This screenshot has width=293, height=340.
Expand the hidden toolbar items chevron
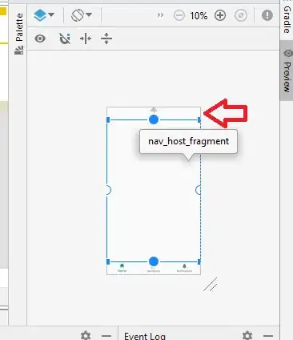pyautogui.click(x=160, y=15)
